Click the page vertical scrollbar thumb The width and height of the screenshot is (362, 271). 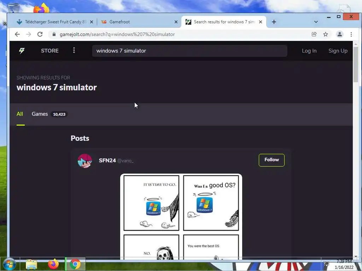(x=356, y=65)
